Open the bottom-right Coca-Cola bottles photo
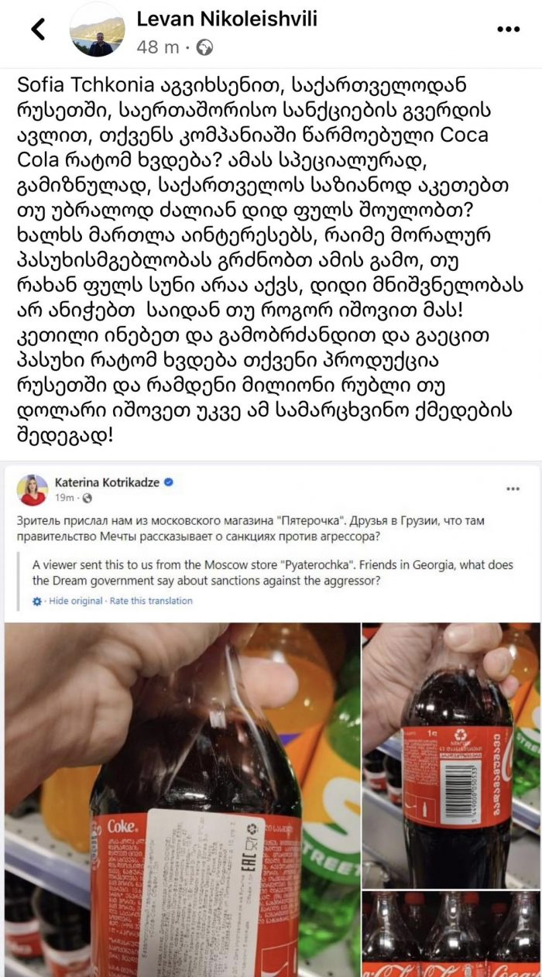The height and width of the screenshot is (977, 542). (452, 934)
